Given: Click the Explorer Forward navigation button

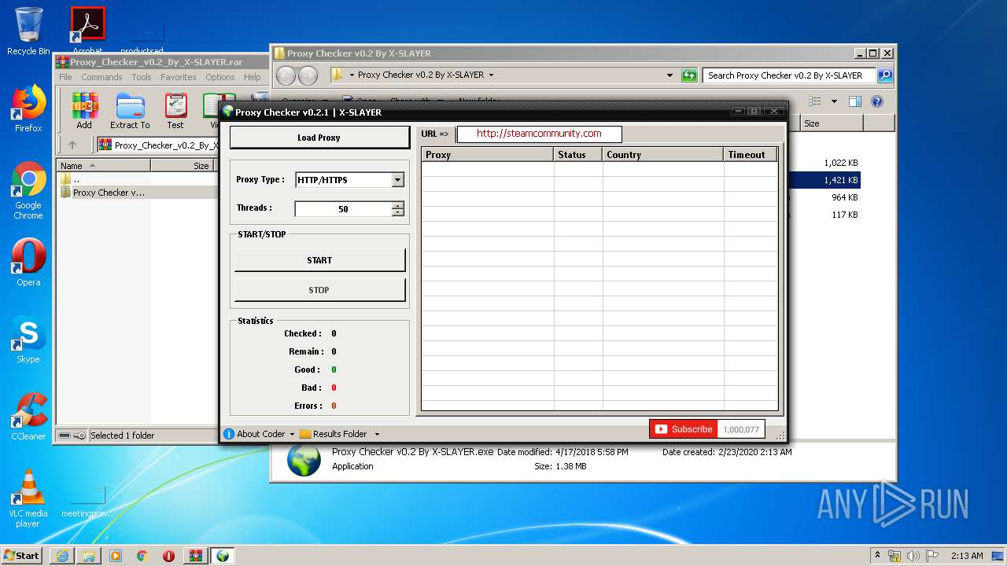Looking at the screenshot, I should (x=308, y=75).
